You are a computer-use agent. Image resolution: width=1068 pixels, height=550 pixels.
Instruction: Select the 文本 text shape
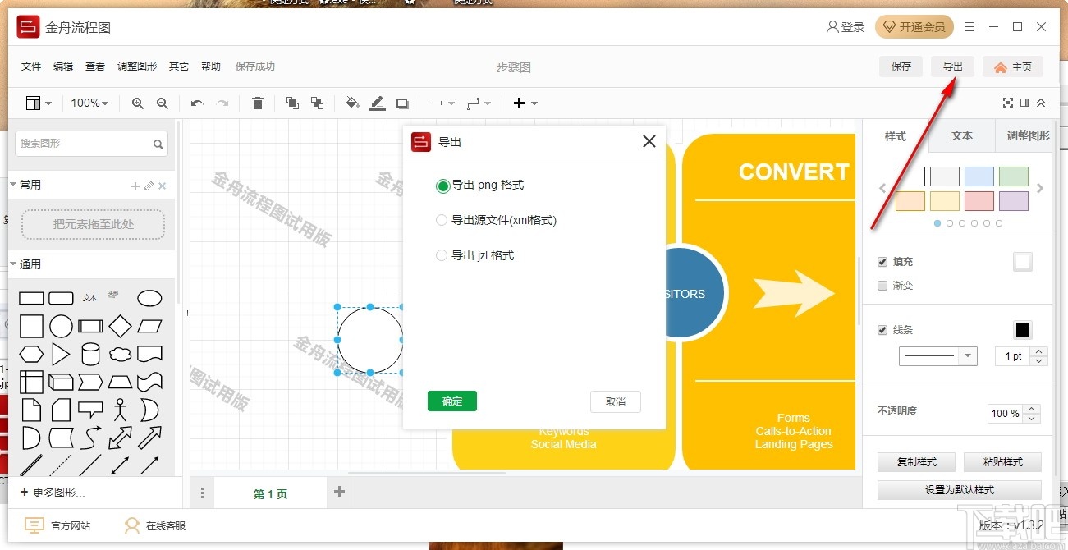click(90, 298)
